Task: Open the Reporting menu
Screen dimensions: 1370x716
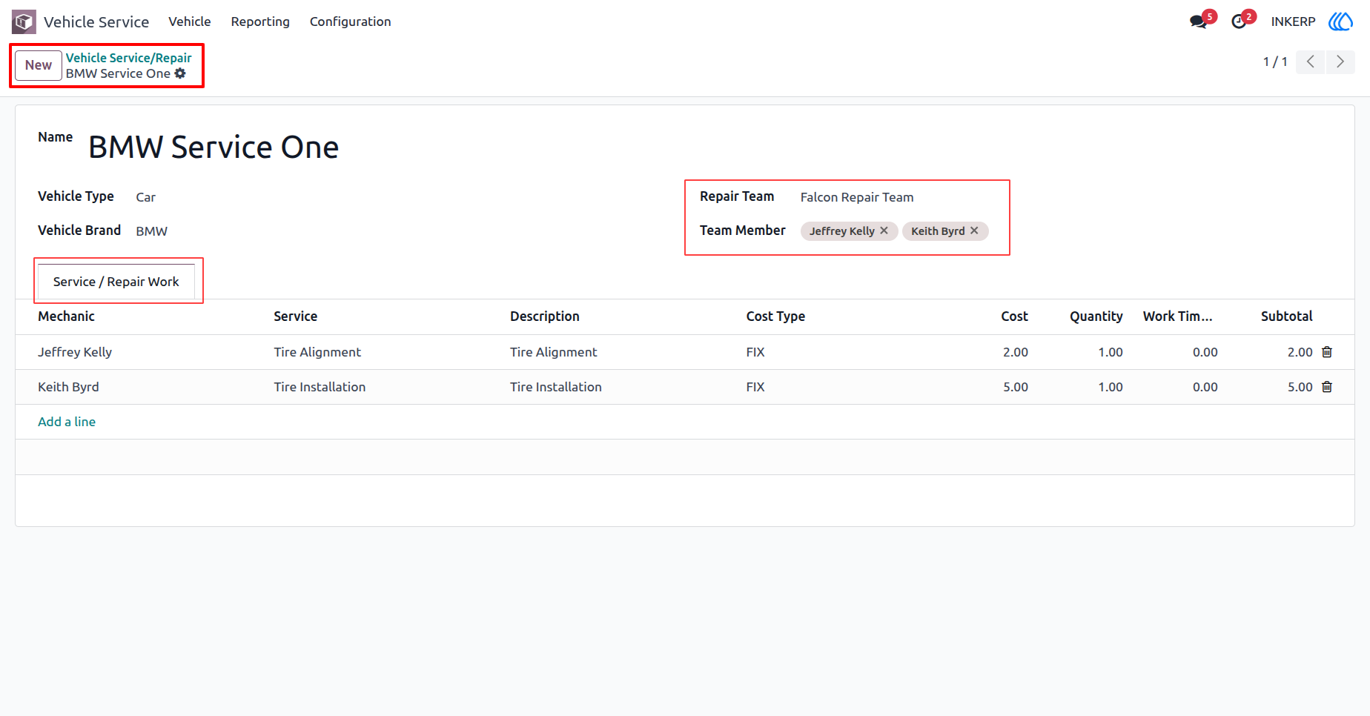Action: 260,21
